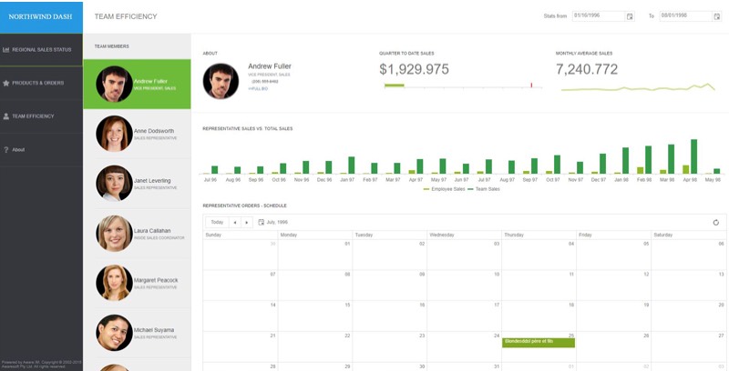Open the green event on Thursday 25

(x=539, y=342)
